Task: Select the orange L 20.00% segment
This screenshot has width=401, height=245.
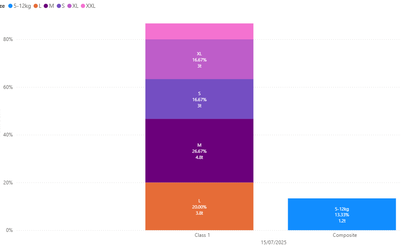Action: pyautogui.click(x=199, y=206)
